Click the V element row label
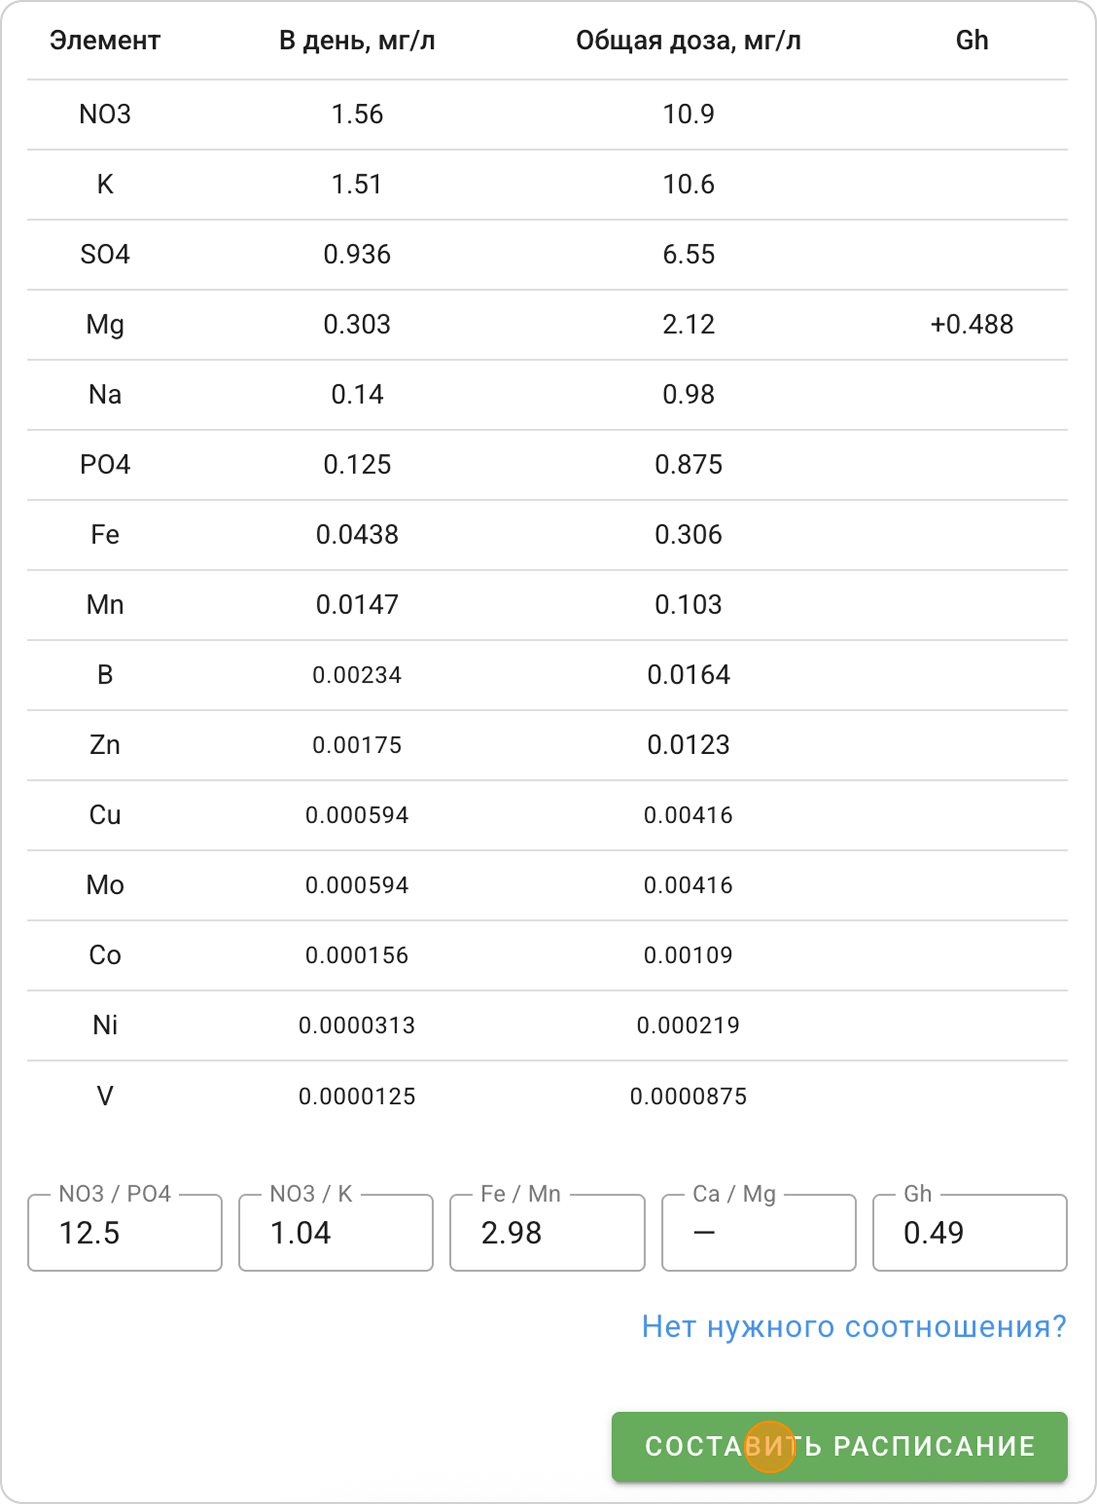The width and height of the screenshot is (1097, 1504). pyautogui.click(x=105, y=1095)
